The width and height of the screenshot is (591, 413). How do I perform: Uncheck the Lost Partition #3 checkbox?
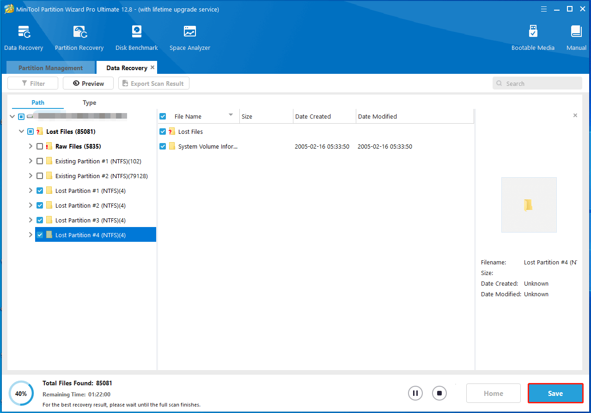point(40,220)
